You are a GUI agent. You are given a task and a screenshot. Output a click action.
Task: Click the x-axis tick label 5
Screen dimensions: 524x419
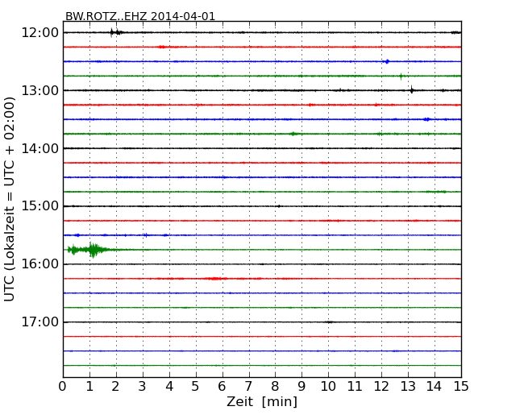point(196,387)
